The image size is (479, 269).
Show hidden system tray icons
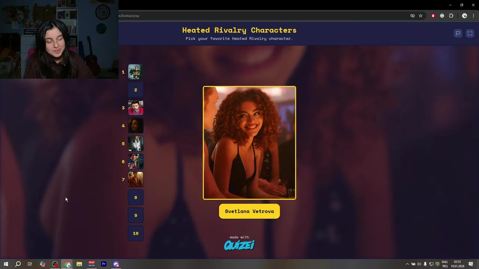pyautogui.click(x=407, y=264)
